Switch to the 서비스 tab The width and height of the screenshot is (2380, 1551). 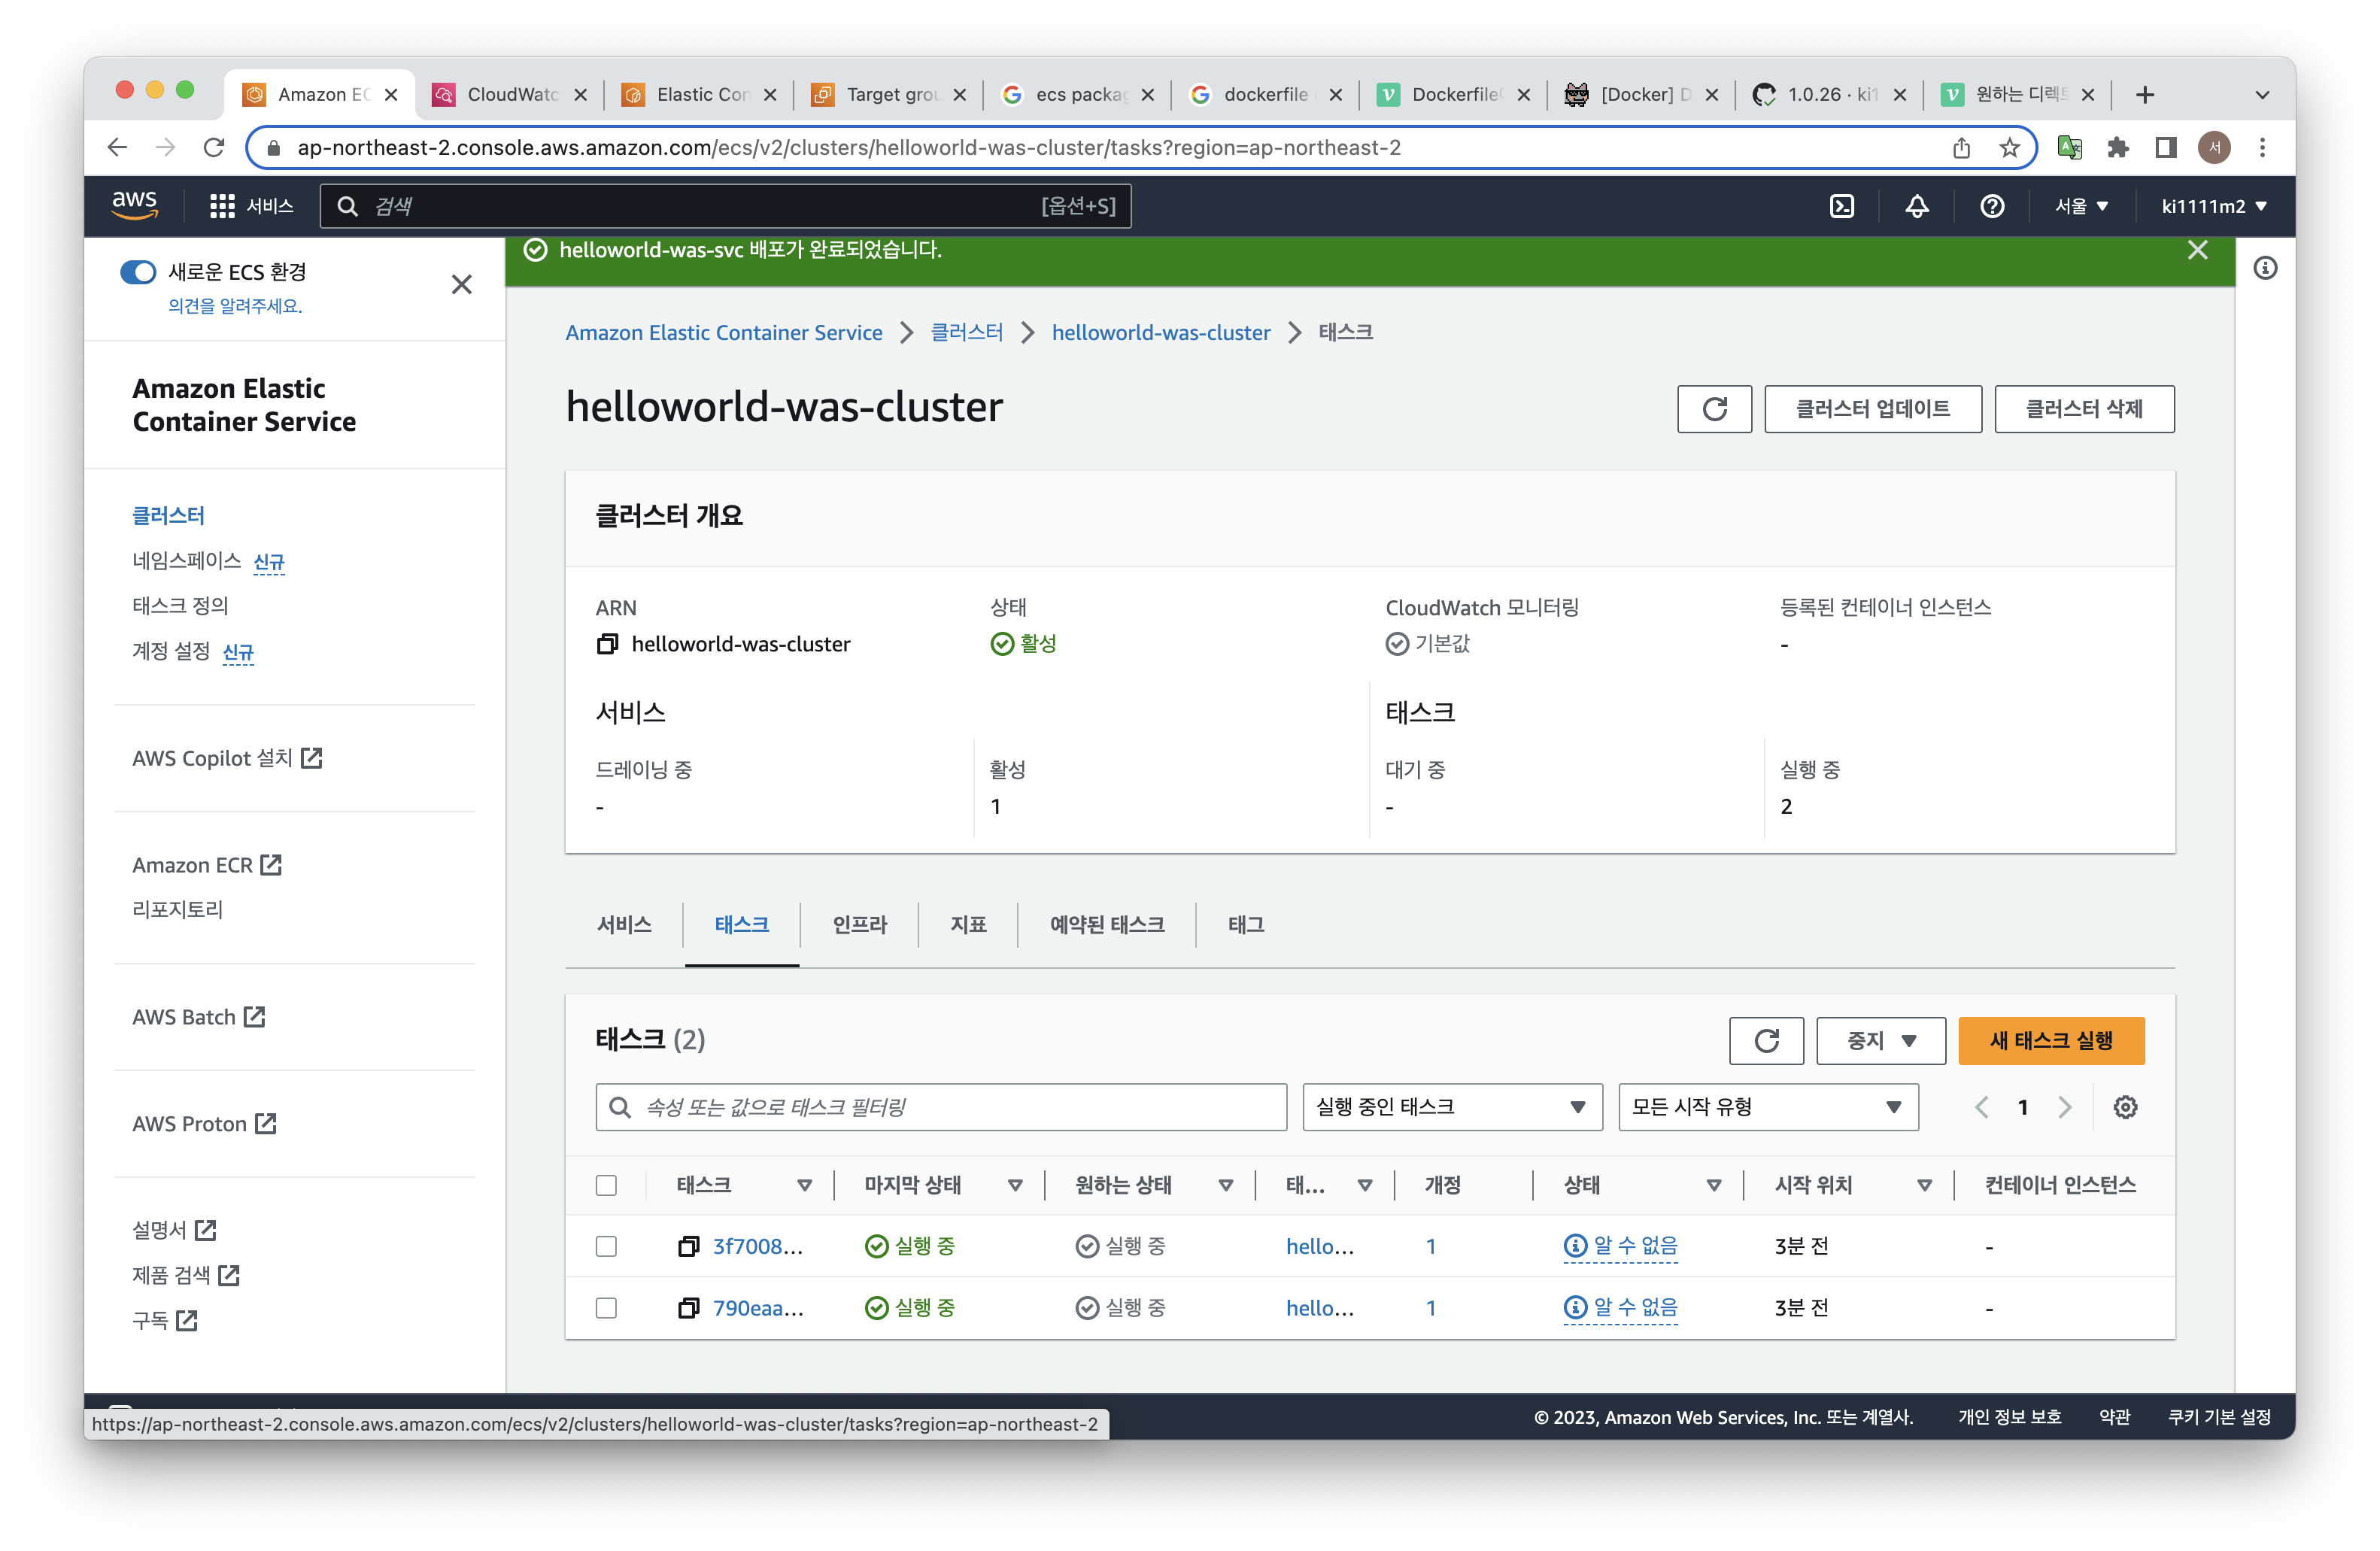click(x=624, y=924)
